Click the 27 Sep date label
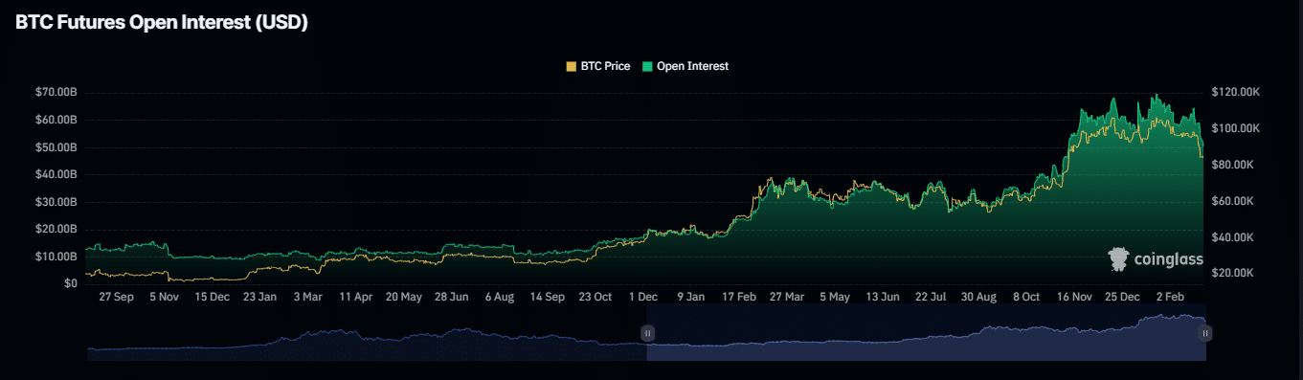The image size is (1303, 380). pos(116,297)
